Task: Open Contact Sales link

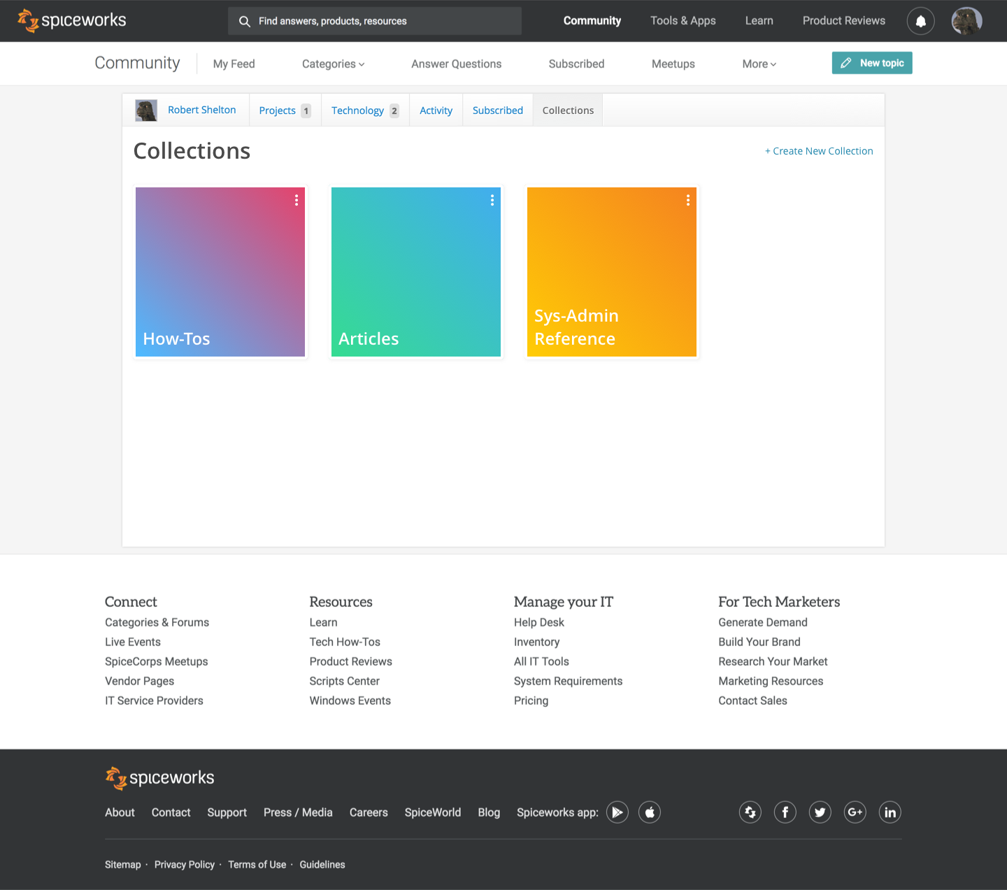Action: pyautogui.click(x=753, y=701)
